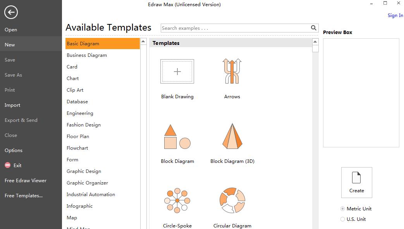The height and width of the screenshot is (229, 404).
Task: Click the Create document icon button
Action: [357, 183]
